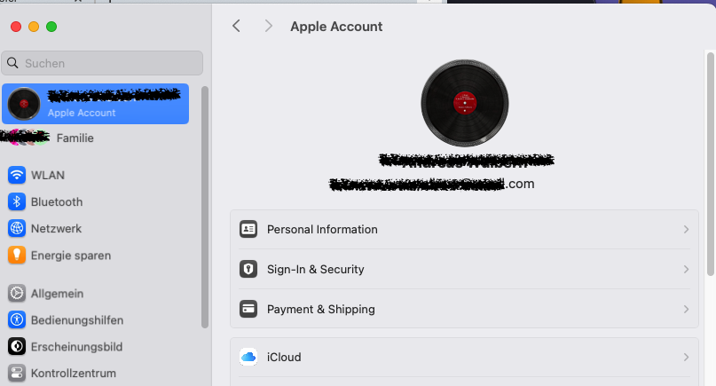Image resolution: width=716 pixels, height=386 pixels.
Task: Click the Netzwerk globe icon
Action: (17, 228)
